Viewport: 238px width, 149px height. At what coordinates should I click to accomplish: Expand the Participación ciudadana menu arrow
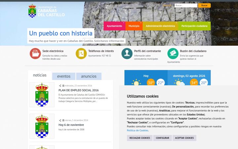[x=209, y=23]
